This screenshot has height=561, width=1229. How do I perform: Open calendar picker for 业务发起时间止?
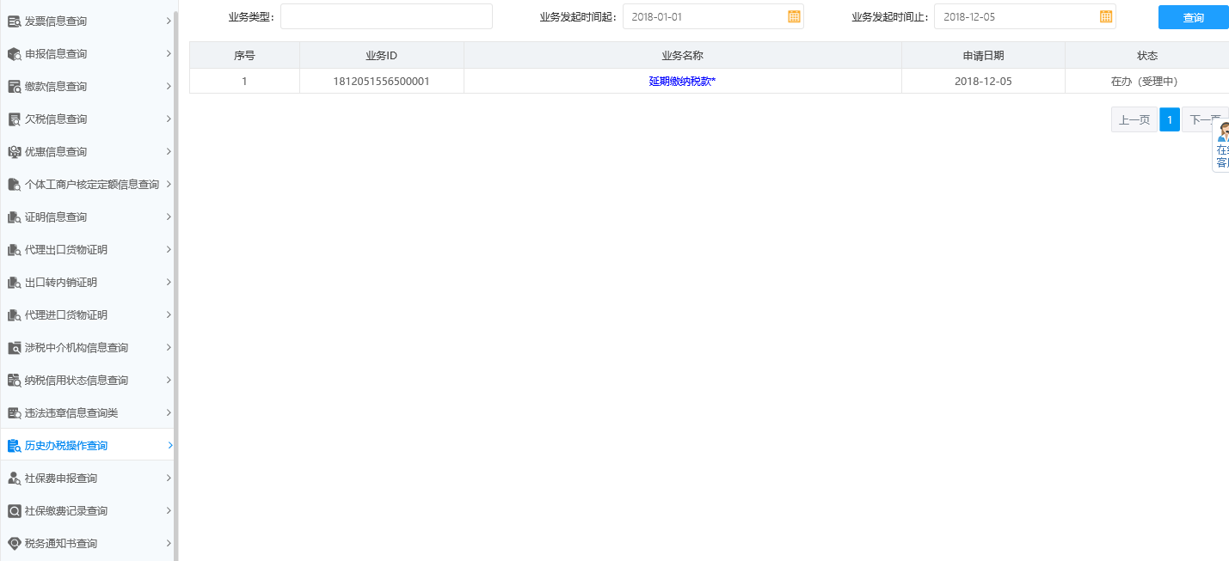tap(1106, 16)
